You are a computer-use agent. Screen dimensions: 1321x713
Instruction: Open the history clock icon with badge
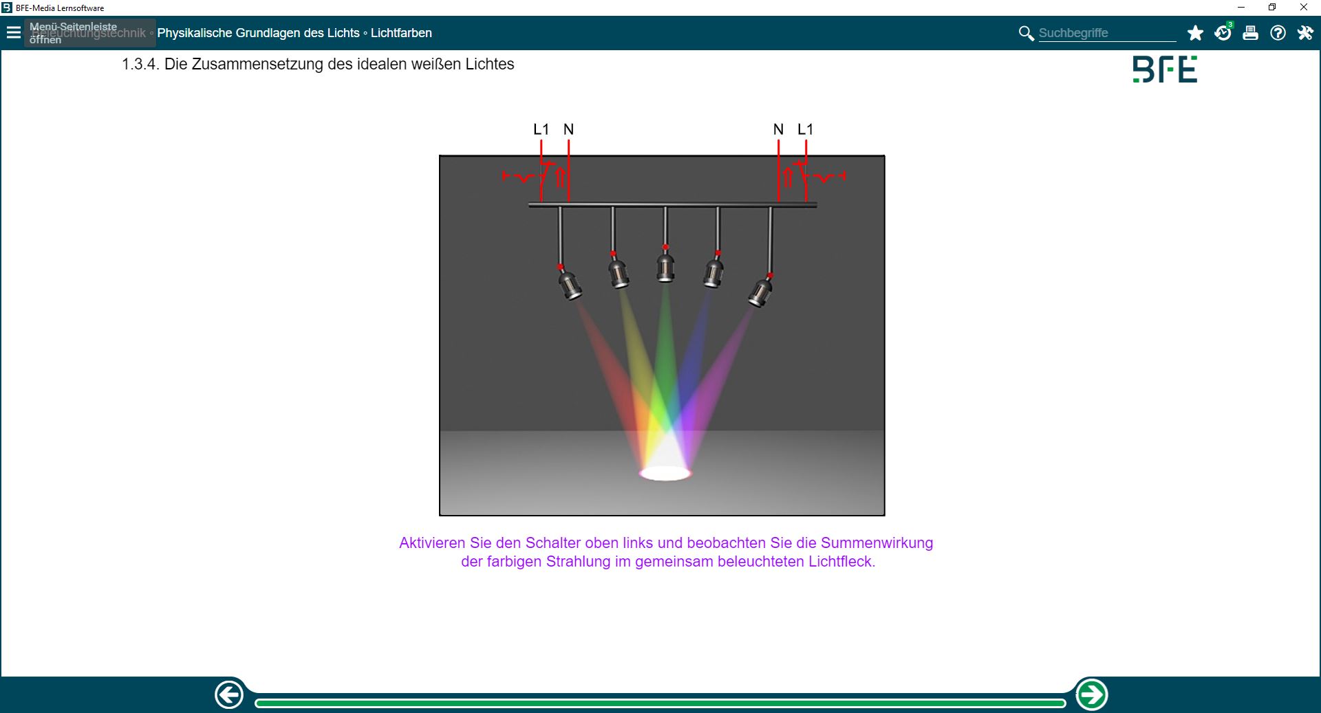(1223, 33)
